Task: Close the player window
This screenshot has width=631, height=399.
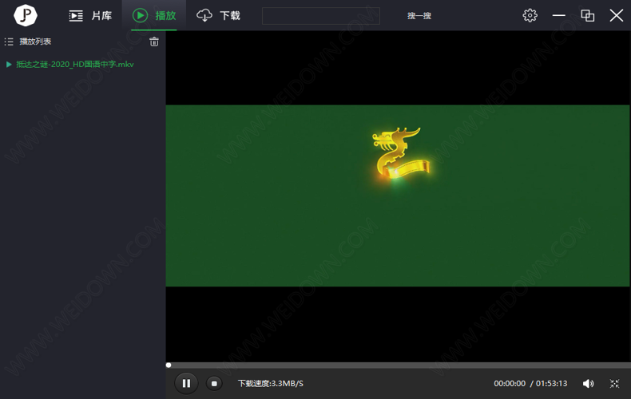Action: tap(616, 16)
